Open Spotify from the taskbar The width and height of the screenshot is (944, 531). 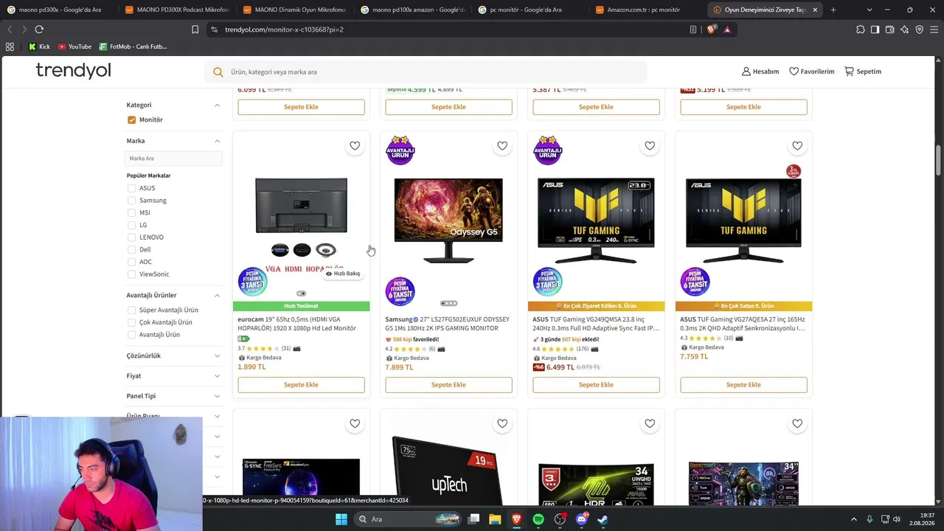point(538,519)
